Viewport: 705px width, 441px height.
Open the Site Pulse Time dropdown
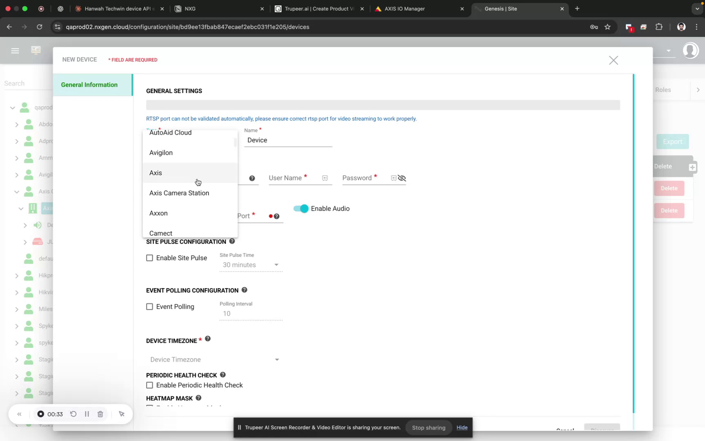[277, 265]
